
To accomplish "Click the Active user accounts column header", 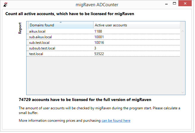I will pyautogui.click(x=137, y=25).
